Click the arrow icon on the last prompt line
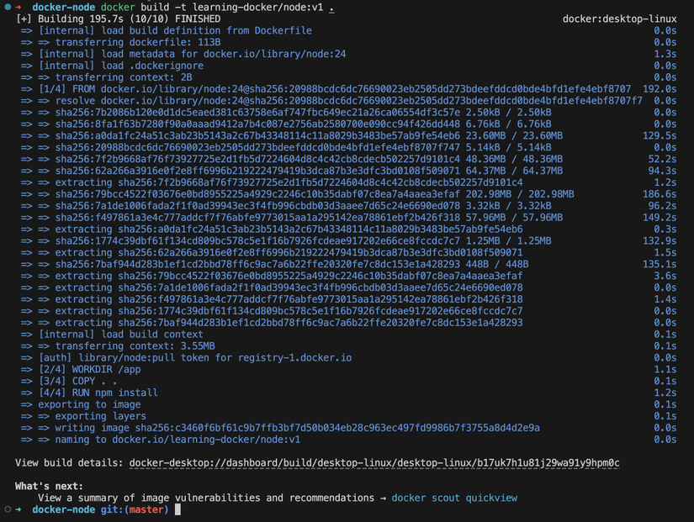694x522 pixels. pyautogui.click(x=19, y=509)
